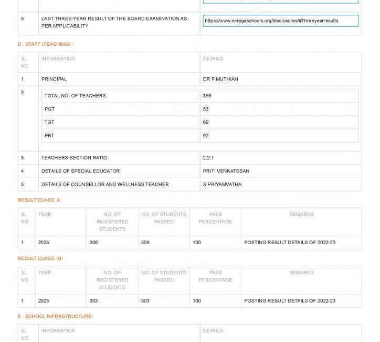Click the teachers section ratio value 2.2:1
The height and width of the screenshot is (342, 380).
pos(208,158)
